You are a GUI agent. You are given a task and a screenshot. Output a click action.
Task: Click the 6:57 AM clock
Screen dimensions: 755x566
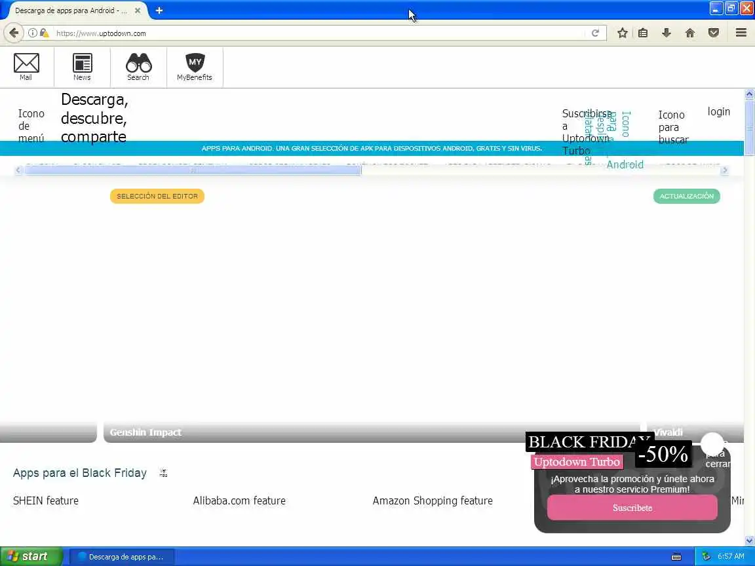pyautogui.click(x=731, y=556)
